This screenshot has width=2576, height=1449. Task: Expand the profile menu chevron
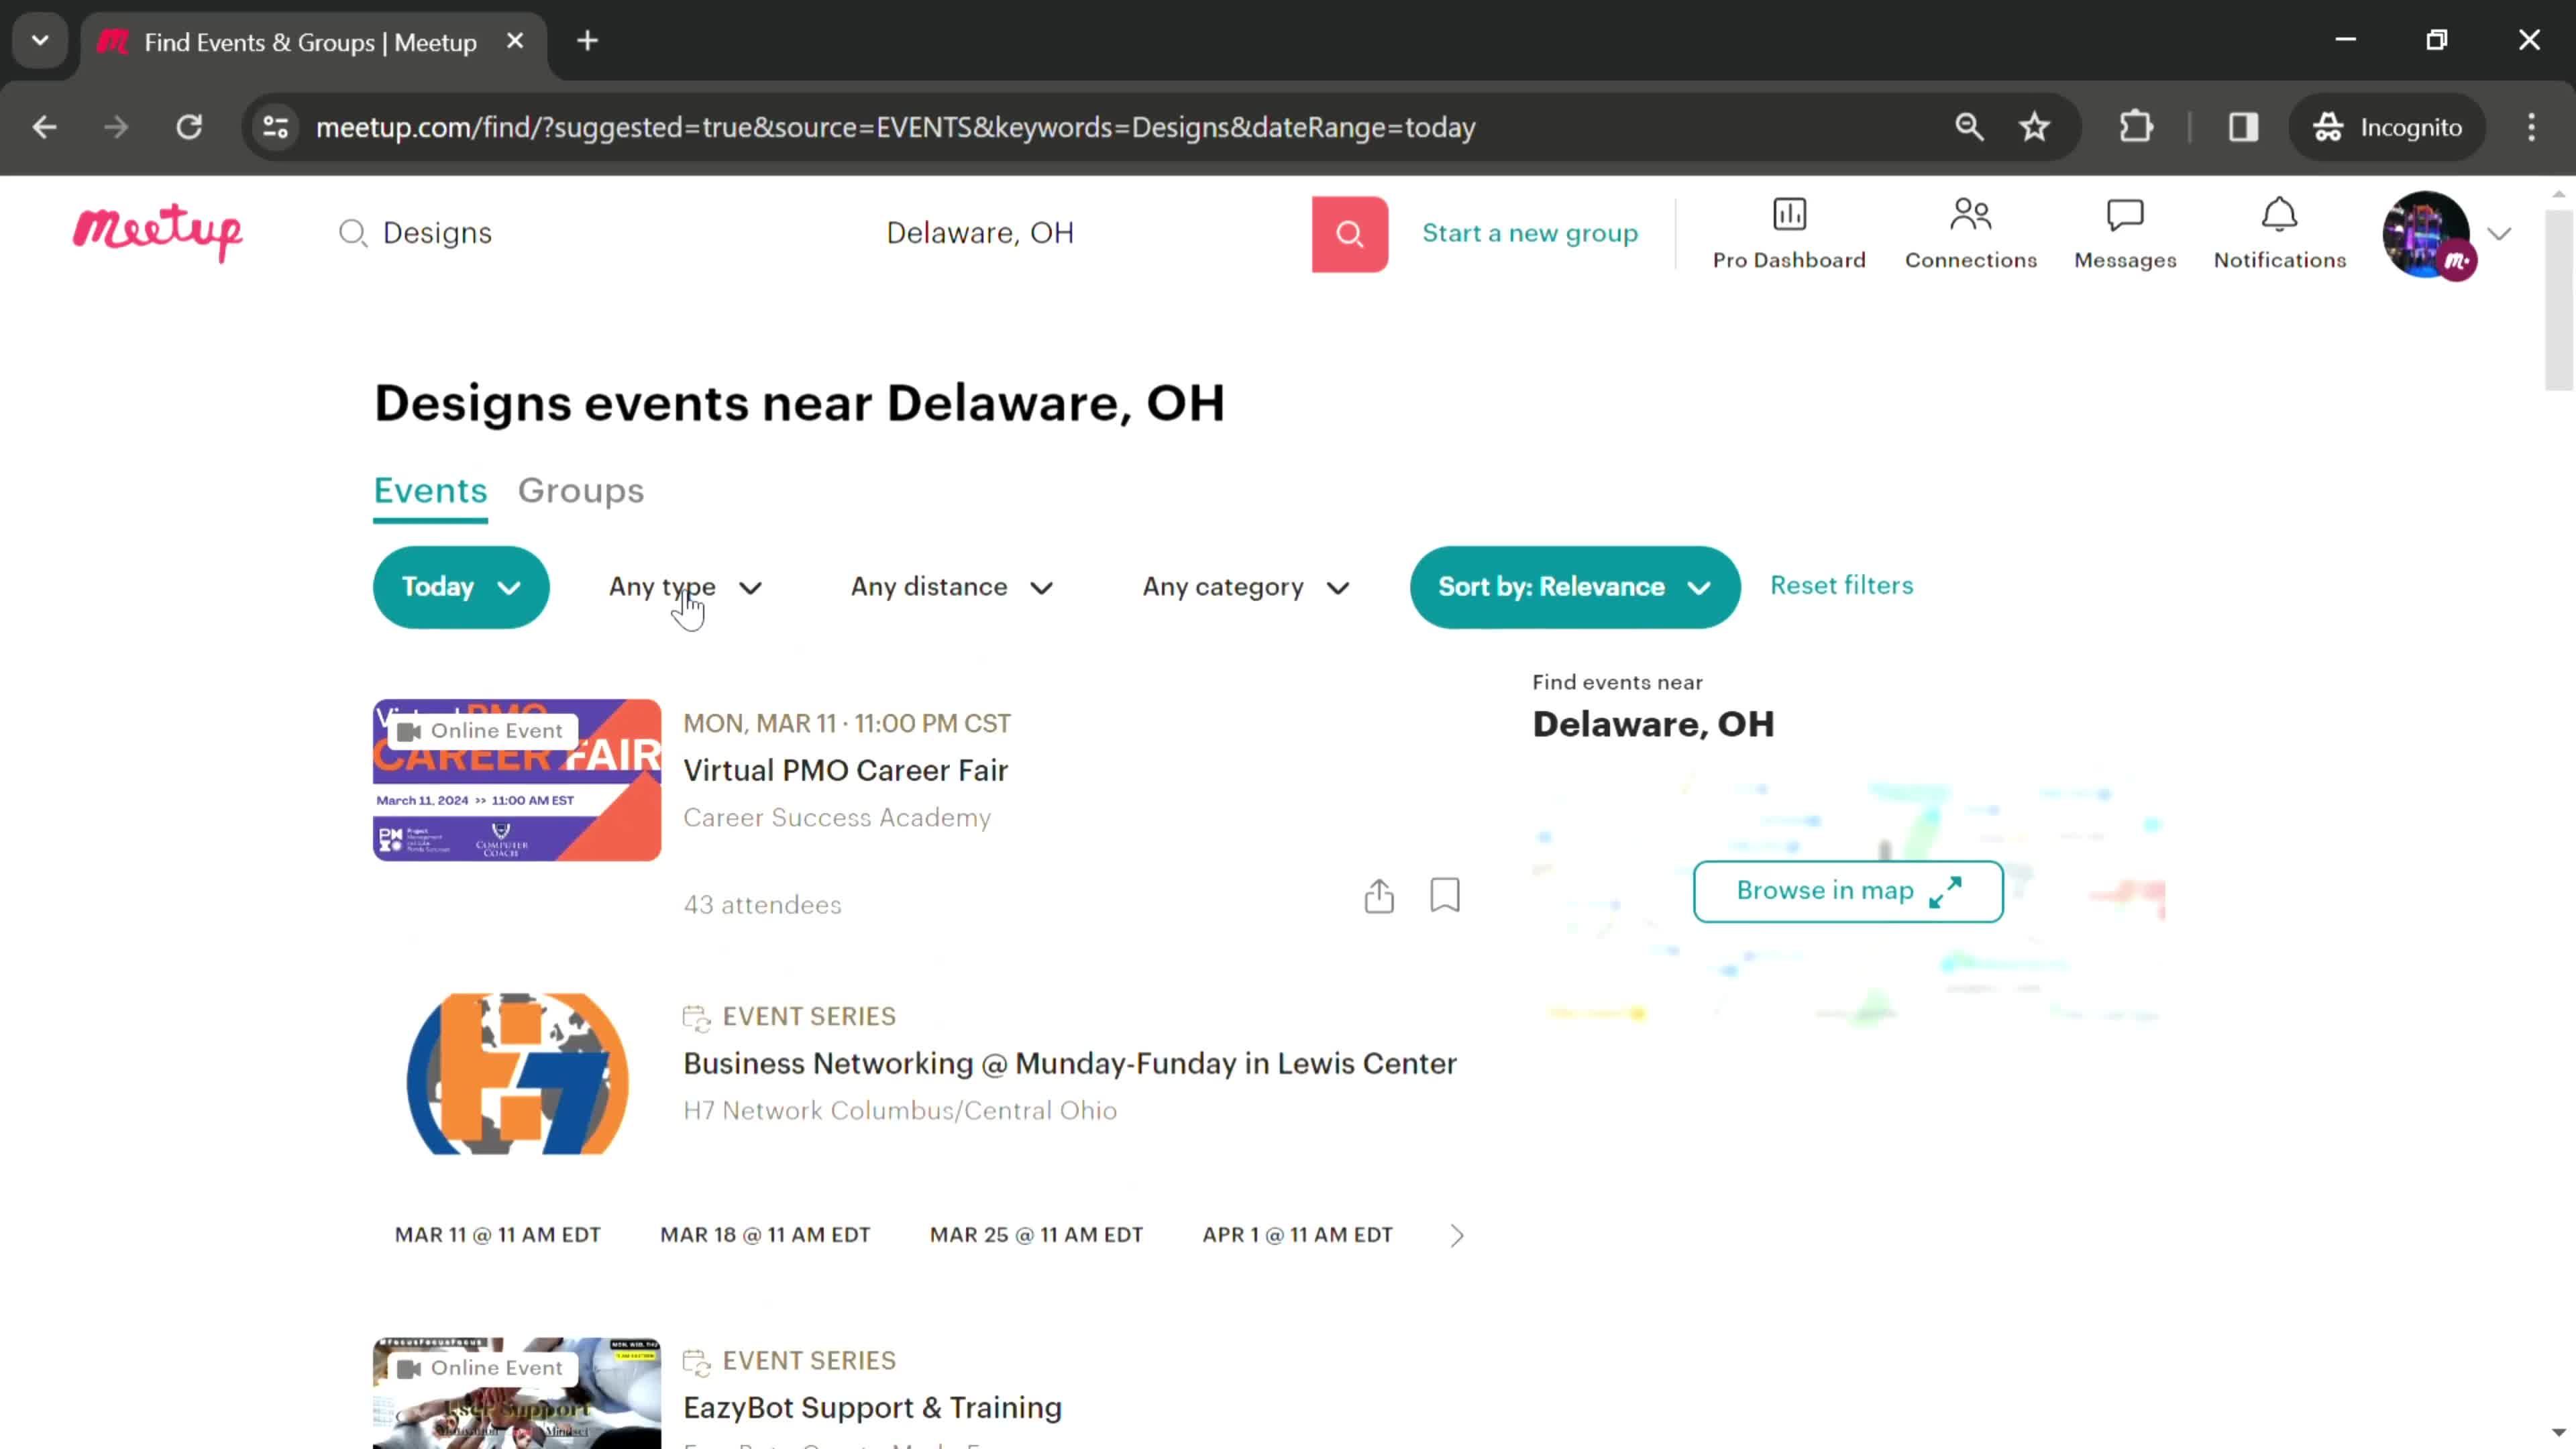[x=2499, y=234]
